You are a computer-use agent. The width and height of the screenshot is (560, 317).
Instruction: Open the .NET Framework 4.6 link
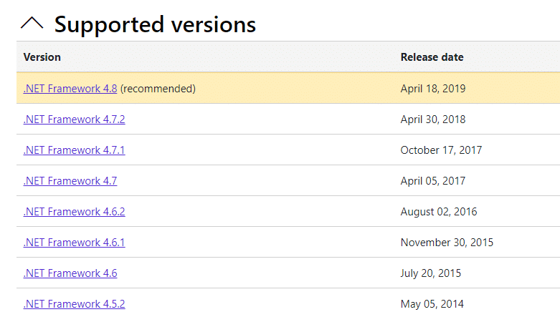click(x=70, y=273)
